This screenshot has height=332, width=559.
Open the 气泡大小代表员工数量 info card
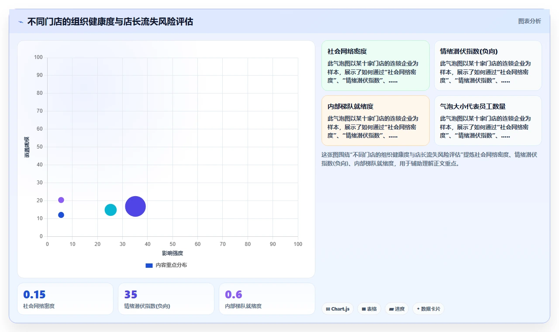[x=488, y=121]
